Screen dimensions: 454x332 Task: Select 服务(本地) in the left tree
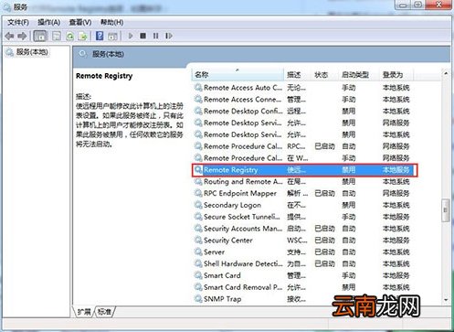(x=32, y=52)
